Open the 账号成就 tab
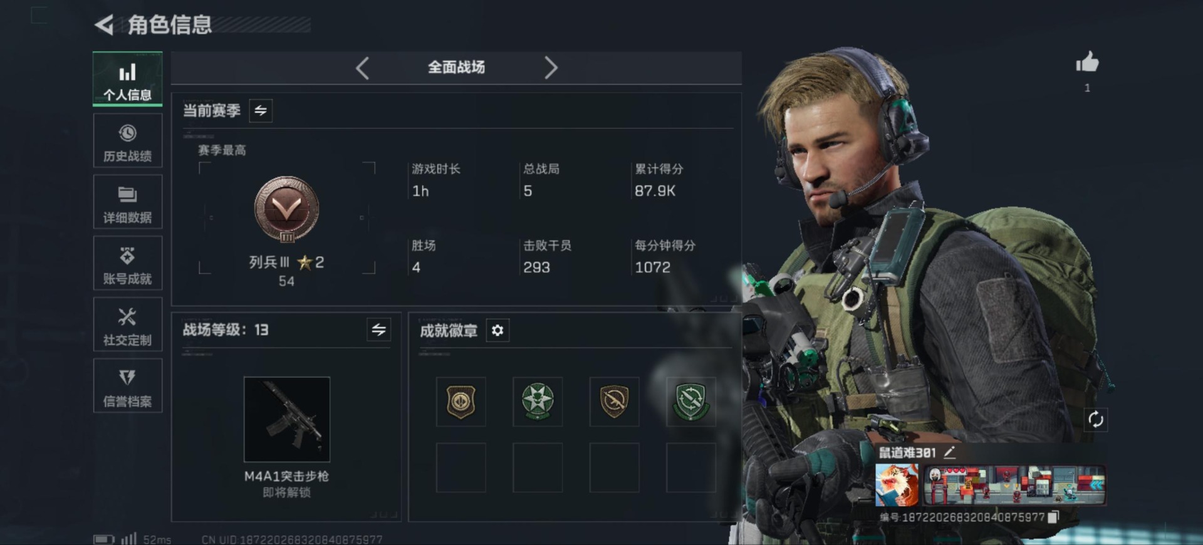The width and height of the screenshot is (1203, 545). 128,263
